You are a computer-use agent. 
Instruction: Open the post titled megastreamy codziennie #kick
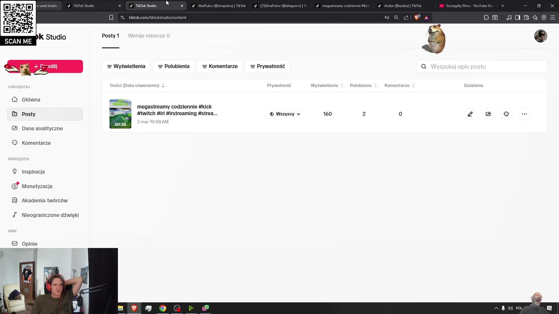[177, 110]
